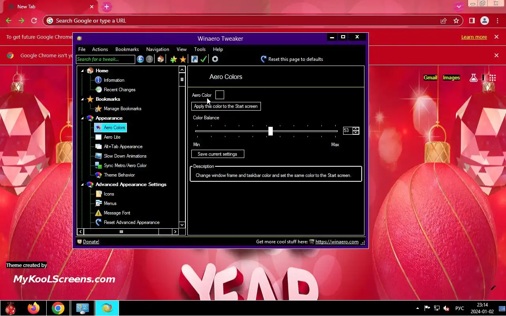This screenshot has width=506, height=316.
Task: Open the Gmail link
Action: pos(430,78)
